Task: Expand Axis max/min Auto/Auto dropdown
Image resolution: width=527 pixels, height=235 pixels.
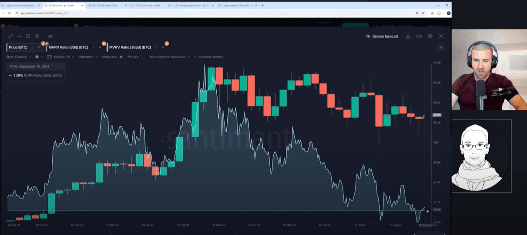Action: tap(169, 57)
